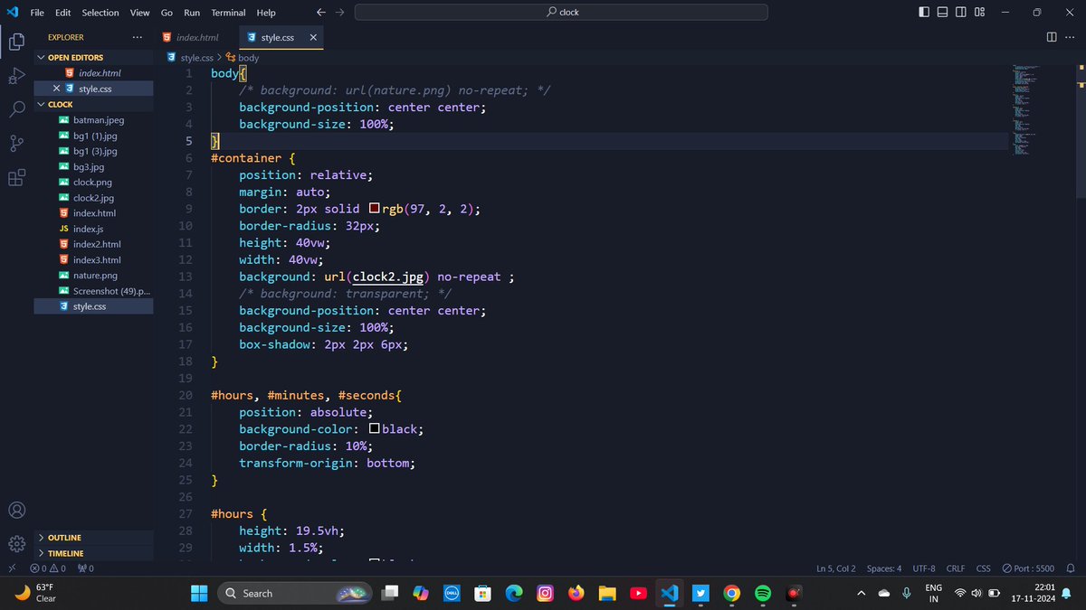Open the Edit menu

pos(62,13)
